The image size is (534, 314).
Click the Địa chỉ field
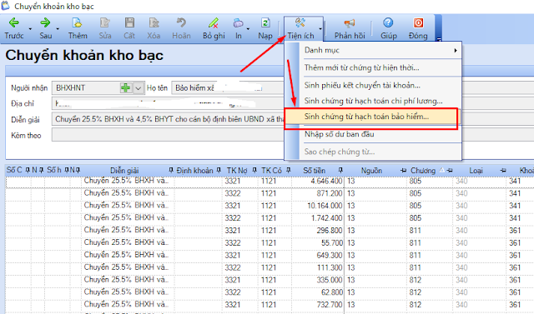(168, 103)
